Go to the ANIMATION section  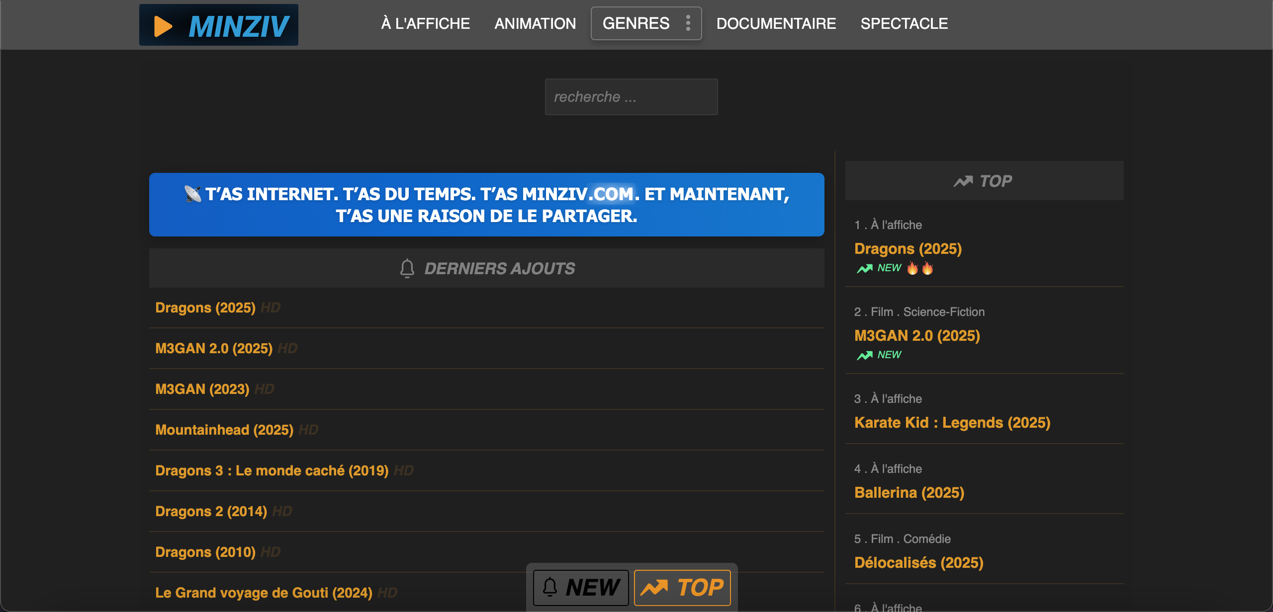[x=535, y=23]
